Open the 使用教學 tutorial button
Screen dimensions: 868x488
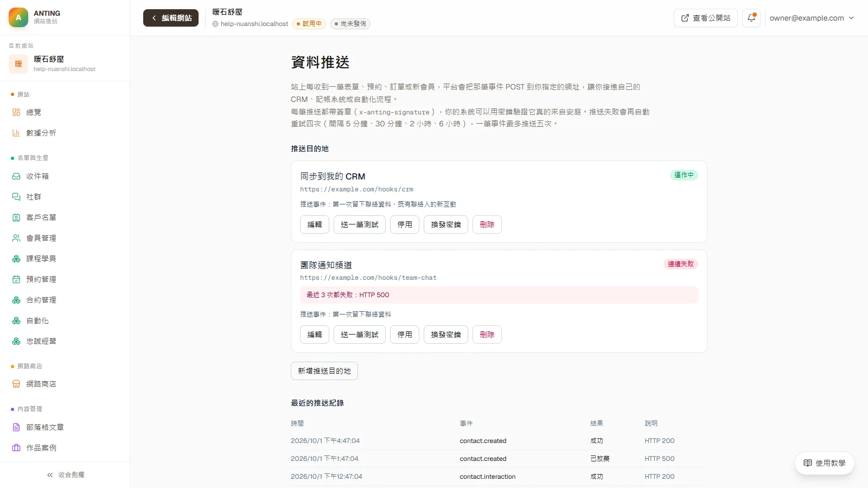pos(825,463)
